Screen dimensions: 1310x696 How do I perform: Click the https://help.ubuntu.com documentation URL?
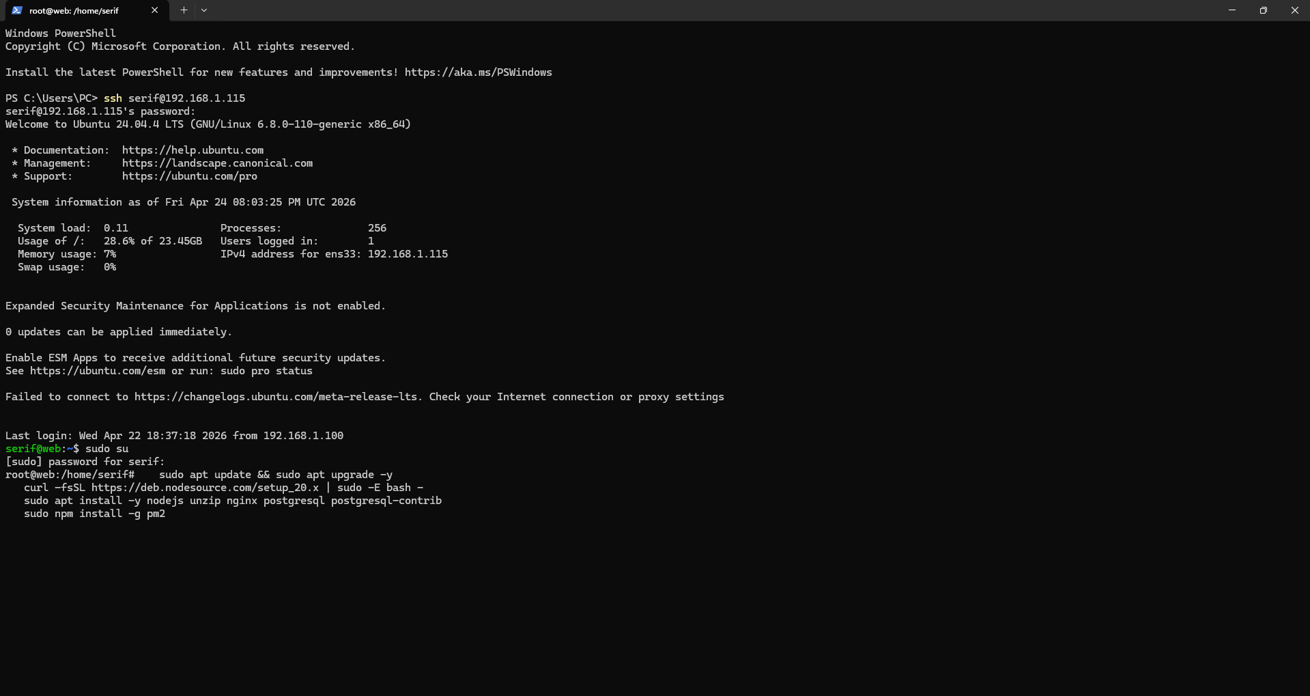tap(193, 150)
